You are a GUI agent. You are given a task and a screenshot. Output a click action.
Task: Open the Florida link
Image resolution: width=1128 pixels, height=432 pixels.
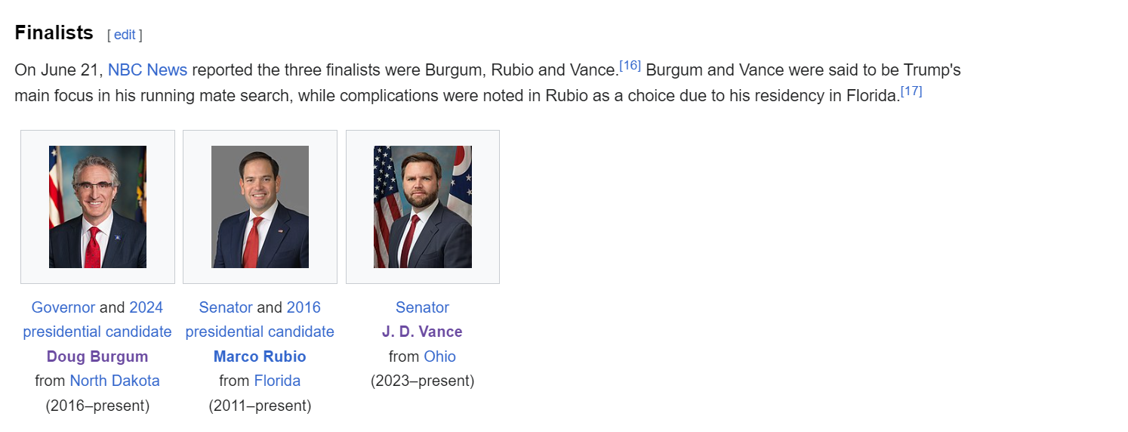tap(277, 381)
